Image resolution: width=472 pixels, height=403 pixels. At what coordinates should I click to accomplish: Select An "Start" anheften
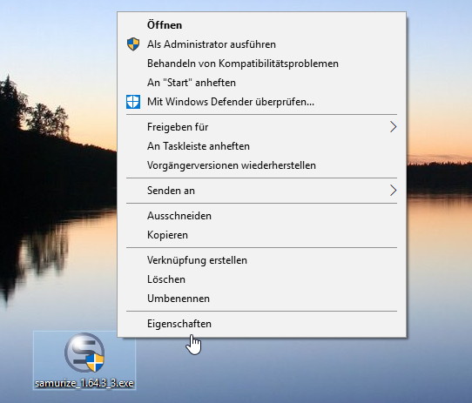[x=261, y=83]
